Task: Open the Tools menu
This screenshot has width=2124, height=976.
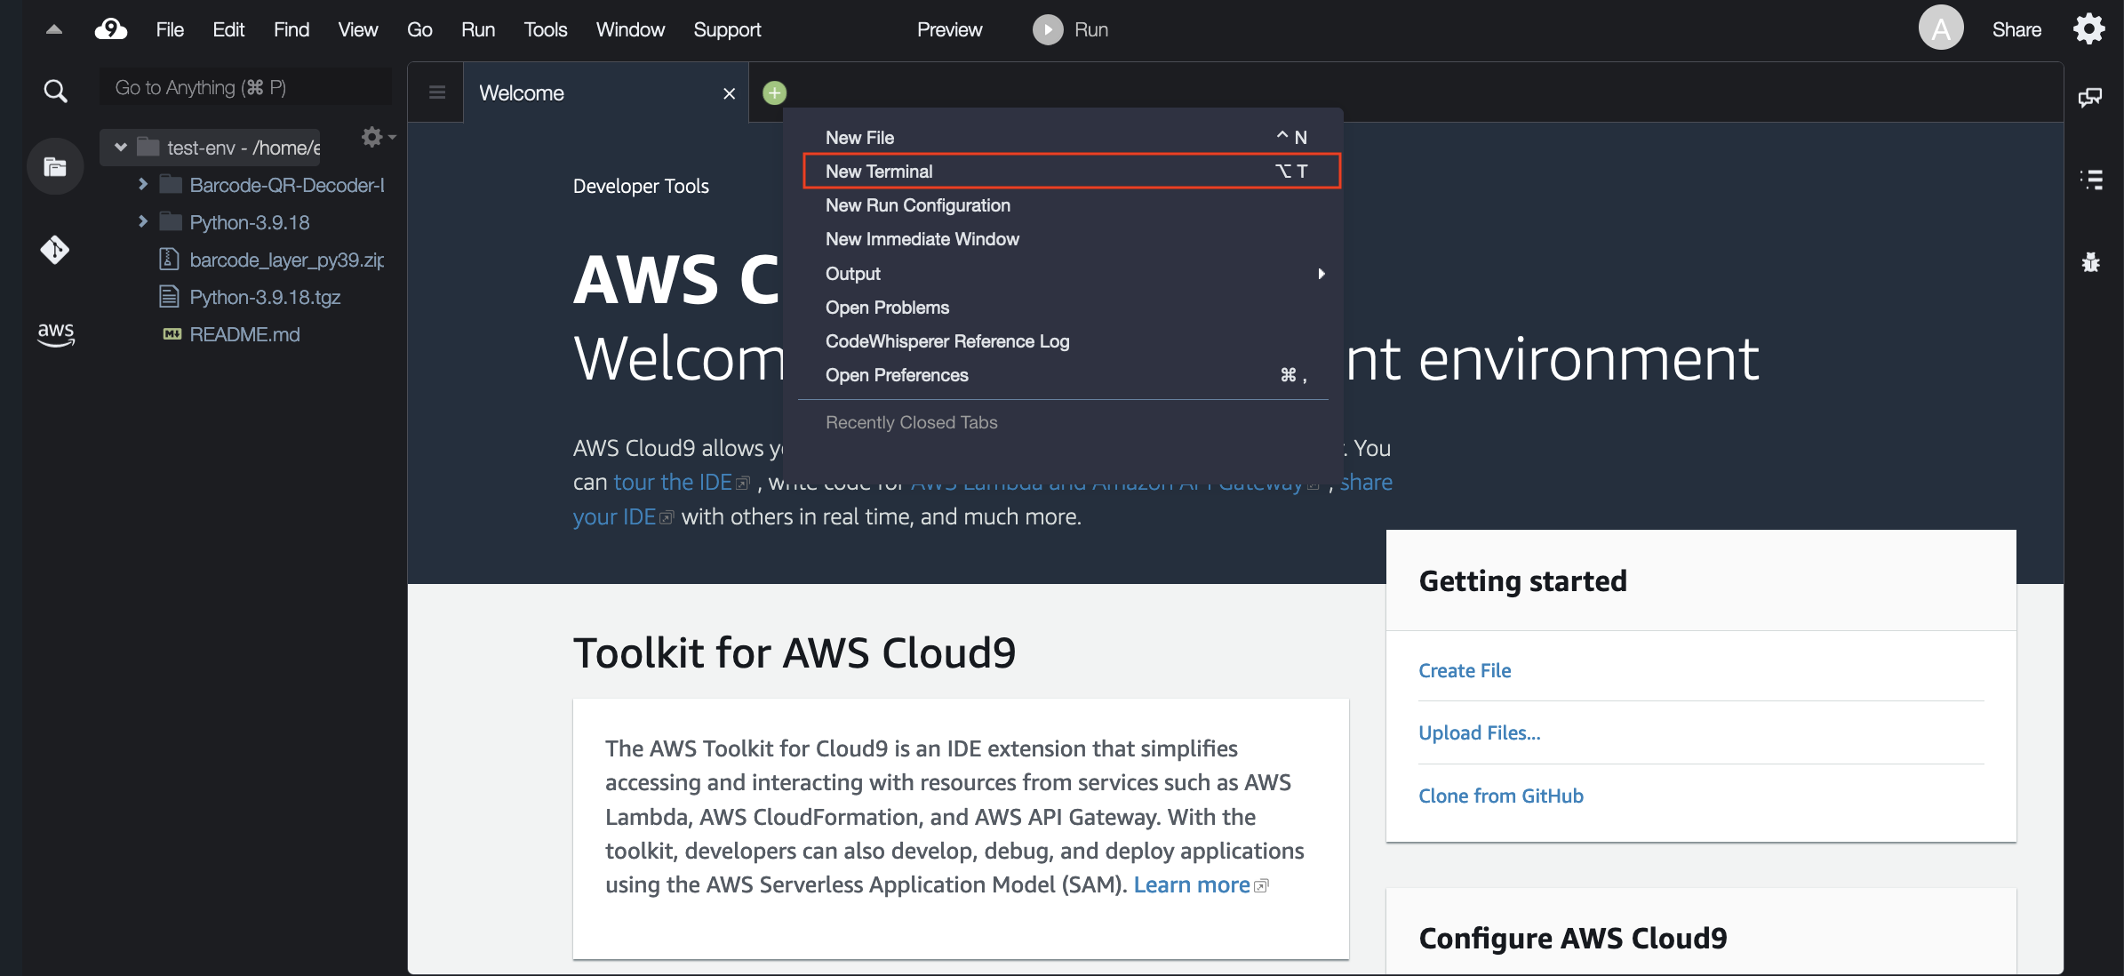Action: pyautogui.click(x=545, y=29)
